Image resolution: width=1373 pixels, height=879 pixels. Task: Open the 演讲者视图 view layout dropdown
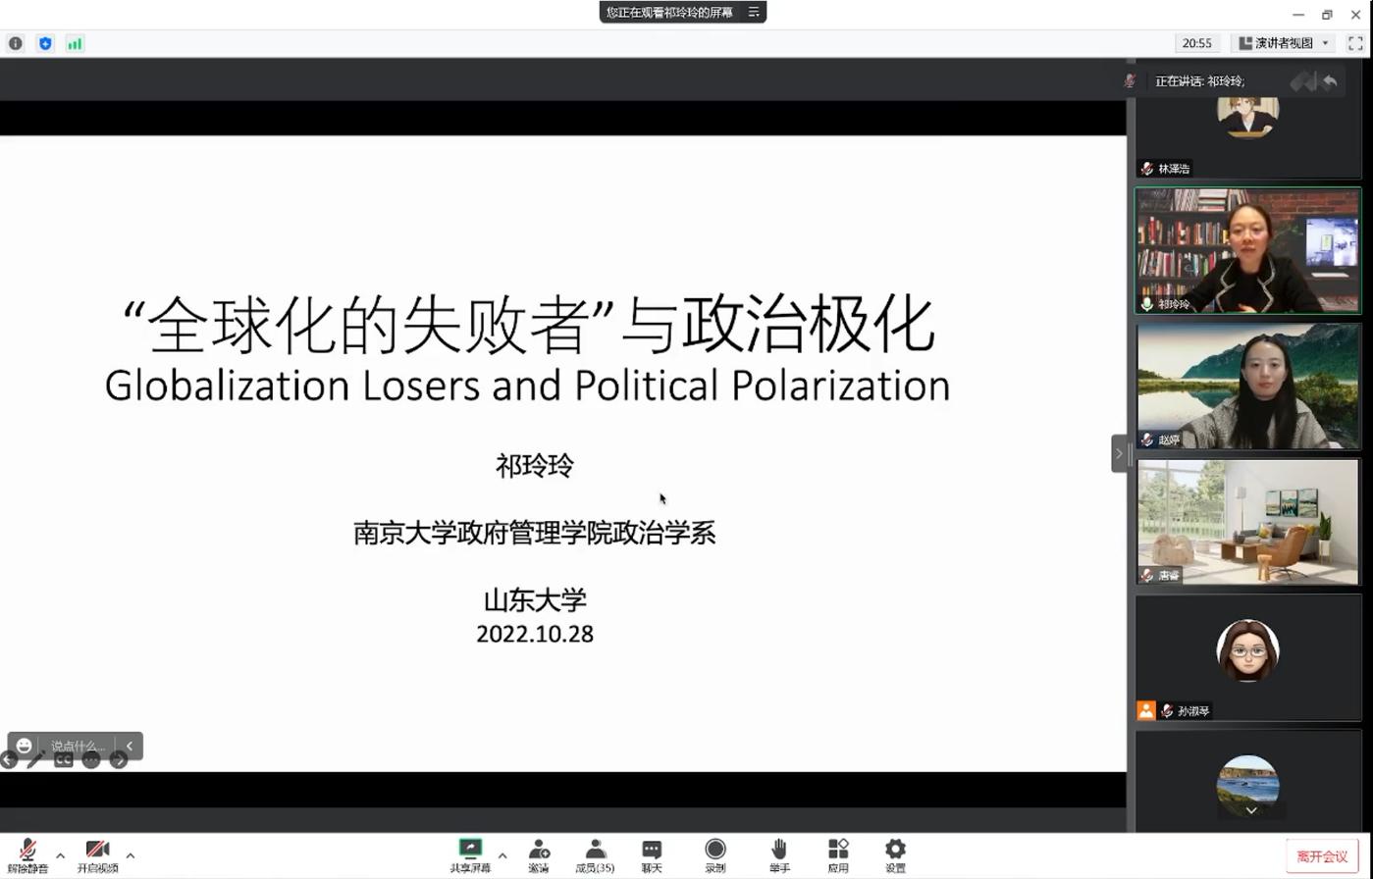coord(1285,43)
